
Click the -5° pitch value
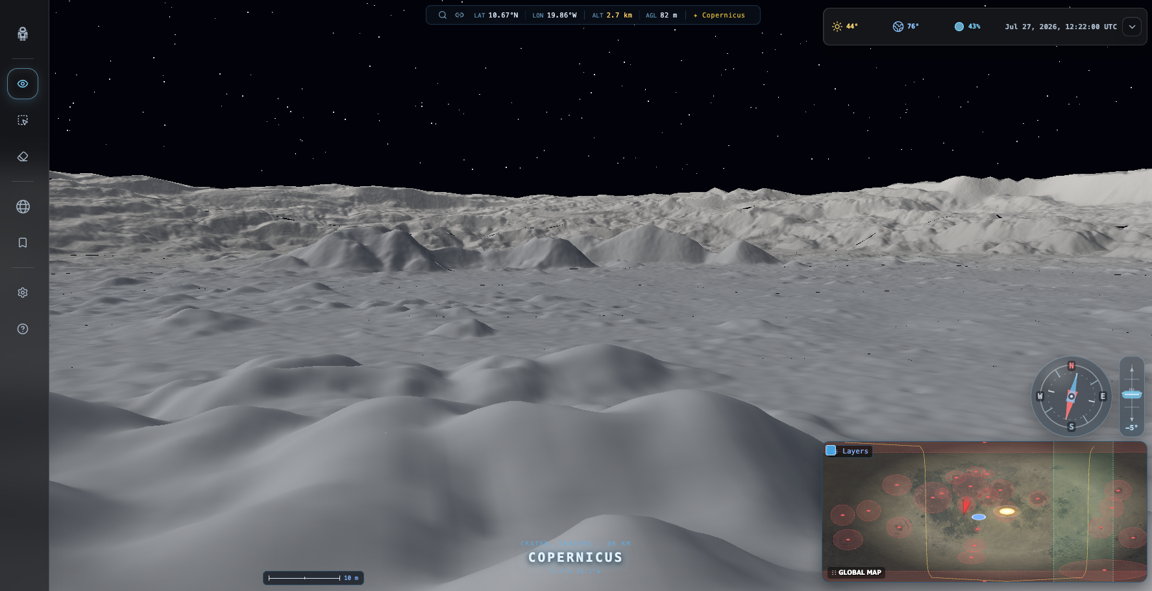click(1131, 428)
